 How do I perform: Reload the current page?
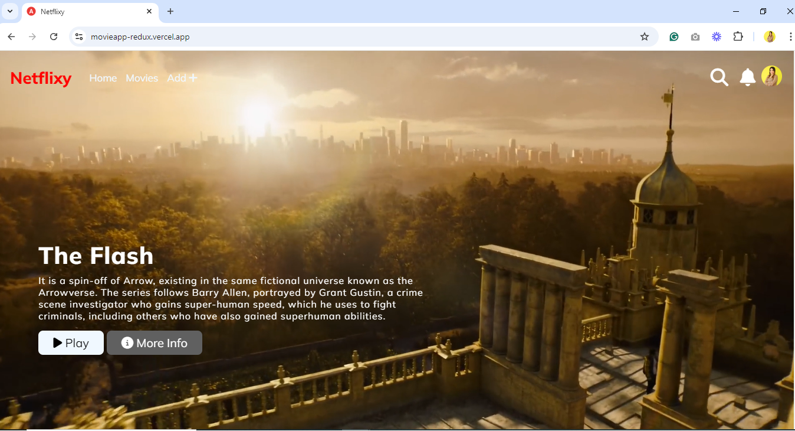coord(54,37)
